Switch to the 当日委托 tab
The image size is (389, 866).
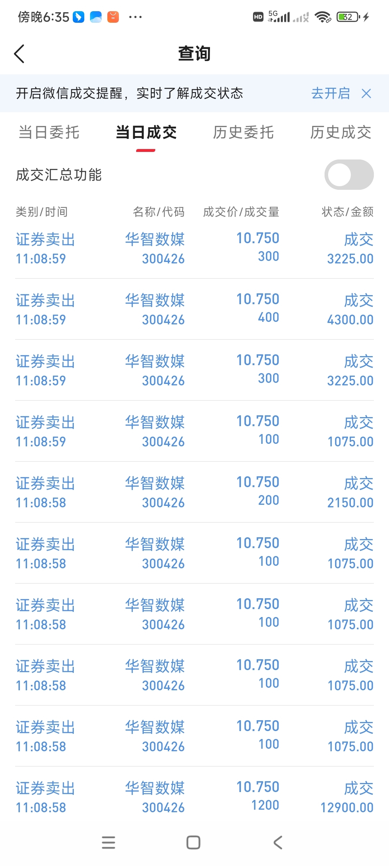(49, 132)
